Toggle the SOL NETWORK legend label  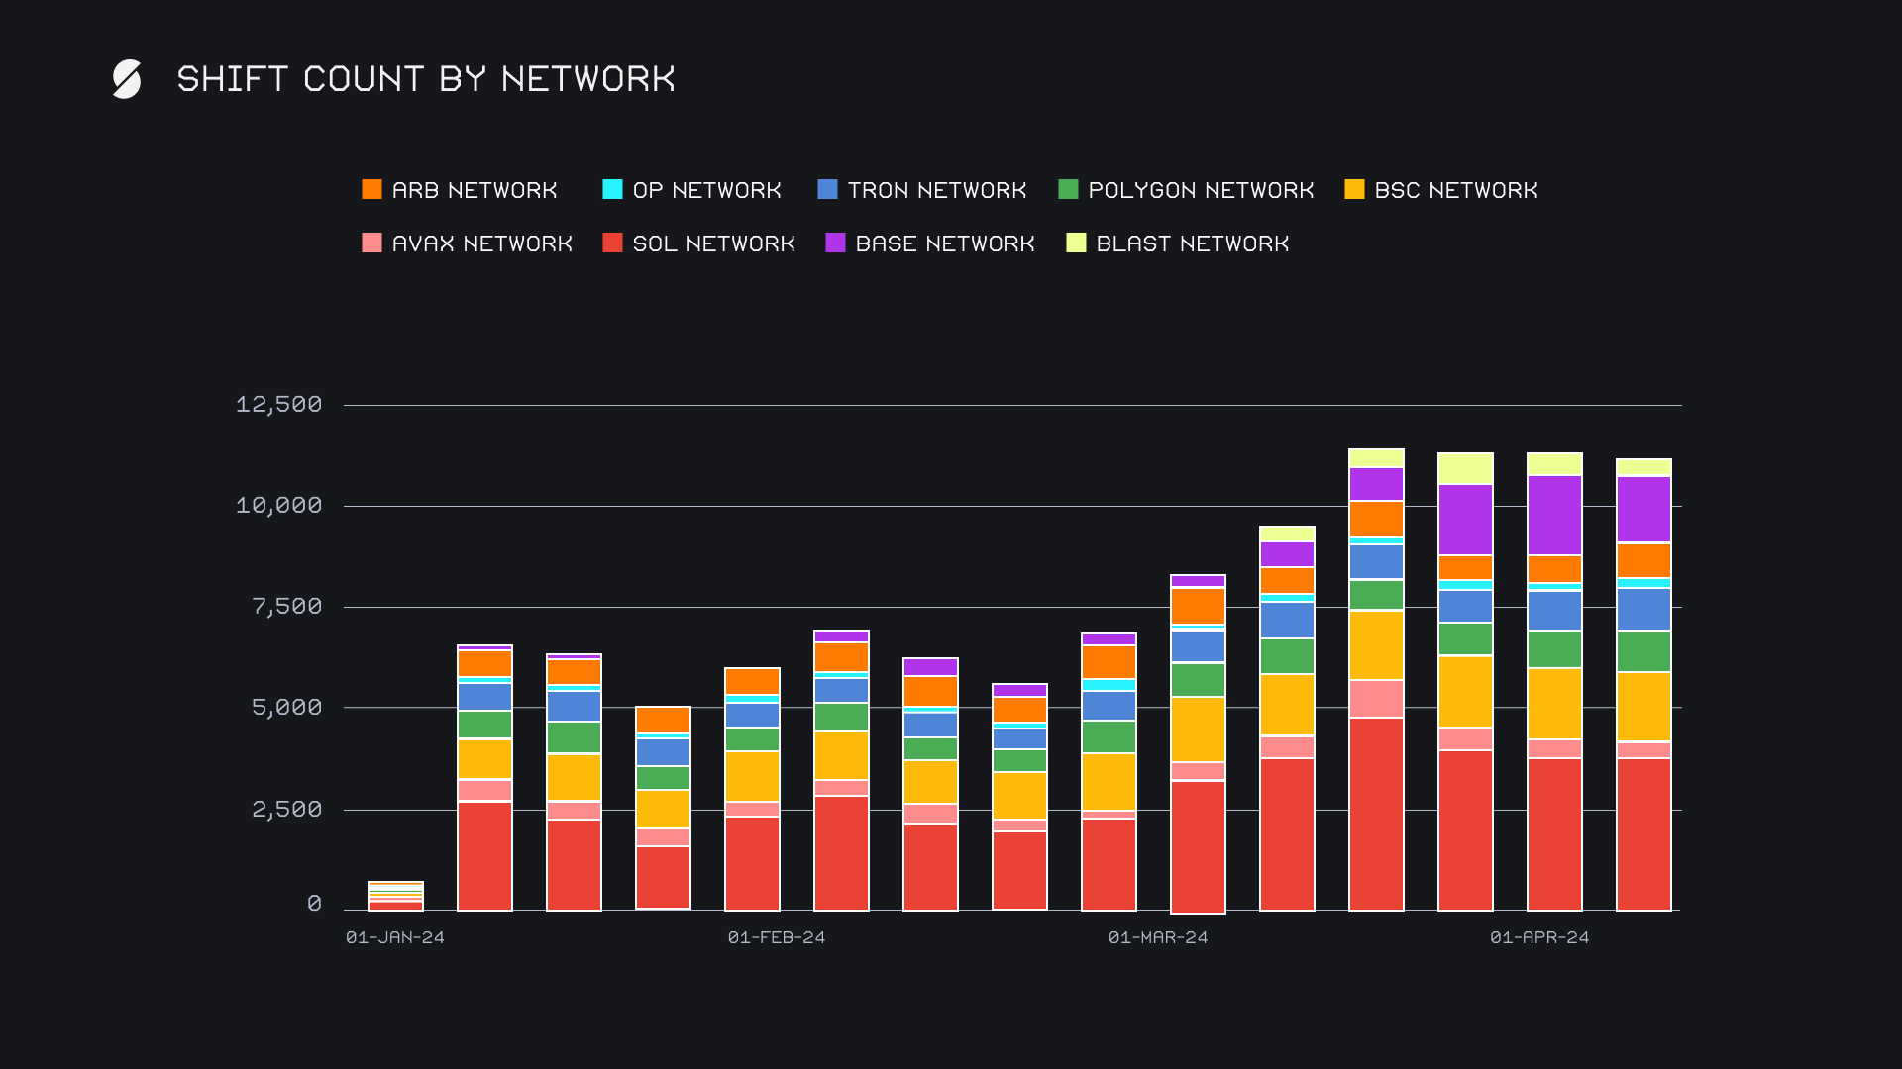click(x=713, y=243)
